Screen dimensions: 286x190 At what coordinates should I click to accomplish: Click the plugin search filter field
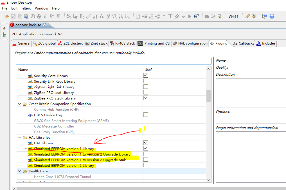pyautogui.click(x=114, y=61)
